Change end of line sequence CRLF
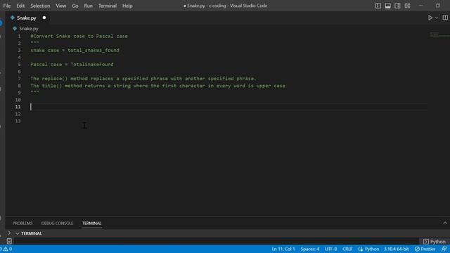The image size is (450, 253). [x=347, y=249]
